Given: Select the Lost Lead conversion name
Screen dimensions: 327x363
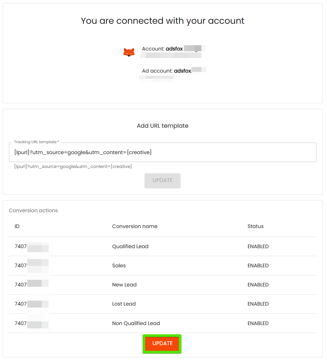Looking at the screenshot, I should (124, 304).
